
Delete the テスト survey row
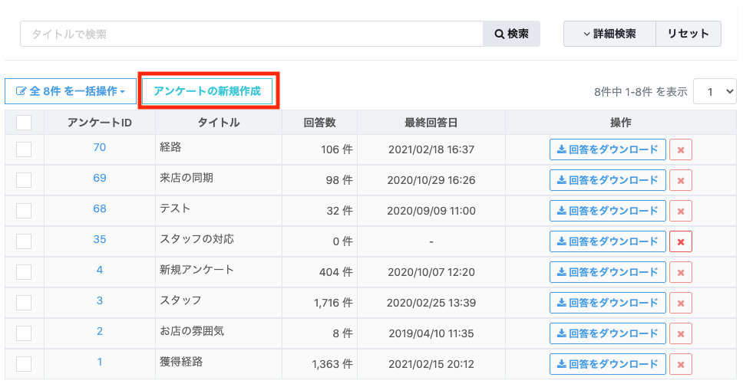(x=681, y=211)
